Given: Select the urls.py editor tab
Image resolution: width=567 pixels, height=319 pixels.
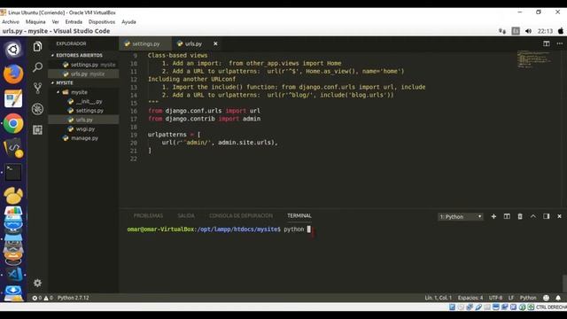Looking at the screenshot, I should [x=193, y=43].
